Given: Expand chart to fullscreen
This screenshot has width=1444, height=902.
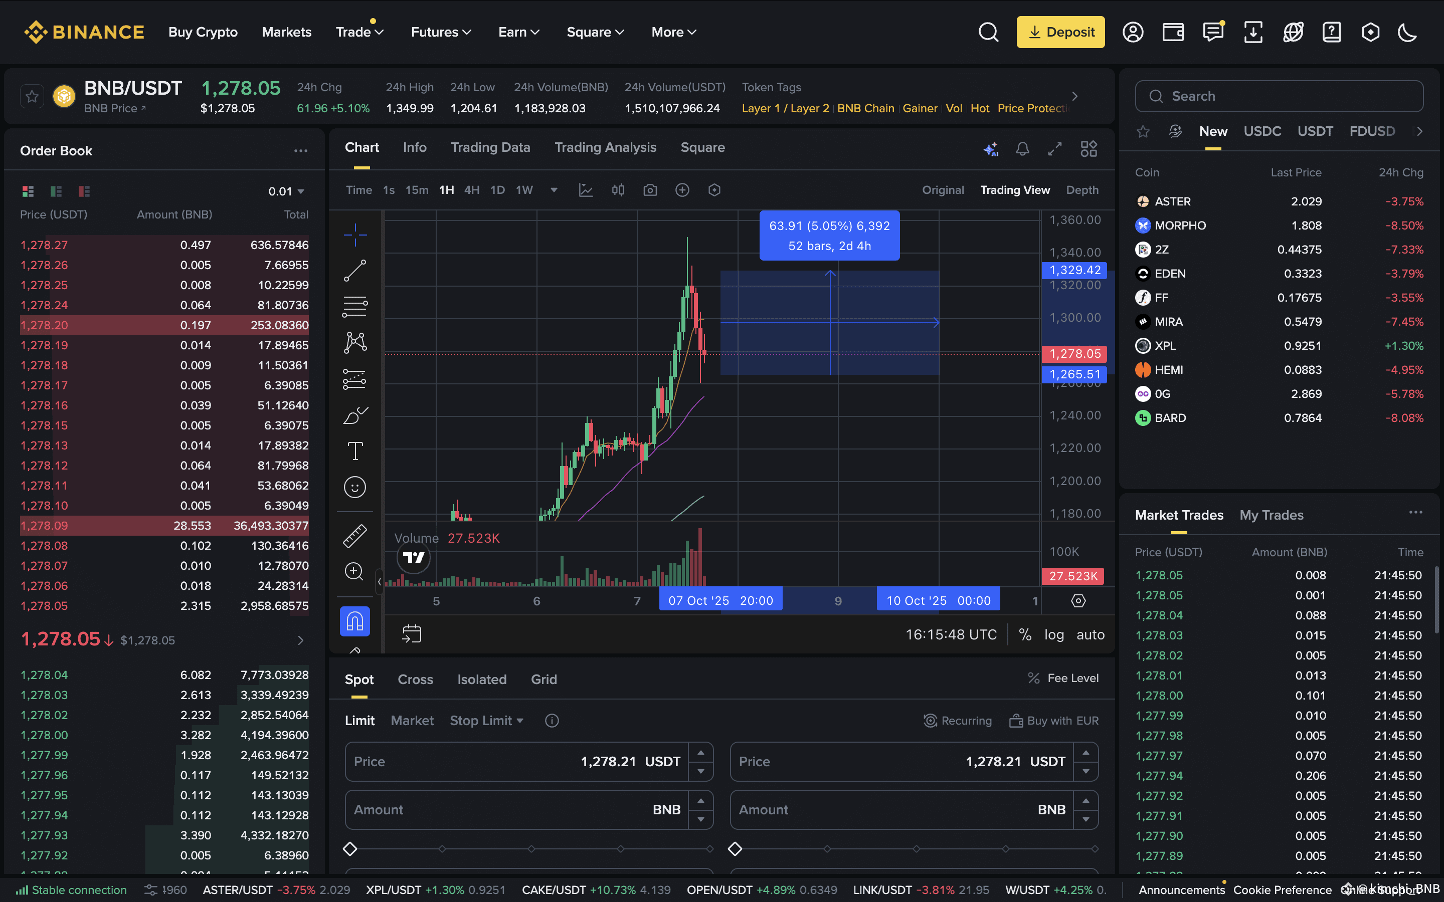Looking at the screenshot, I should point(1055,148).
